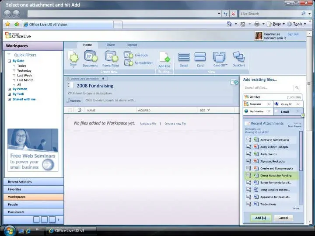
Task: Expand the By Person filter group
Action: (9, 89)
